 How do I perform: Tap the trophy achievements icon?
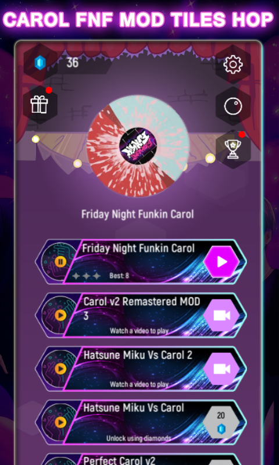click(233, 149)
